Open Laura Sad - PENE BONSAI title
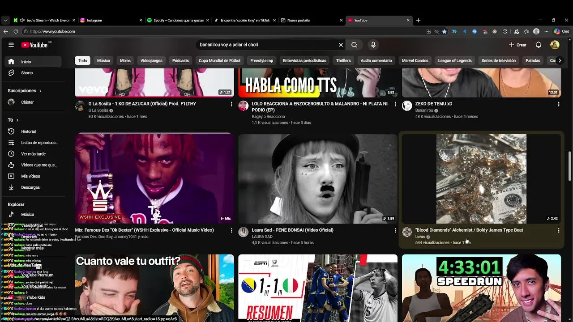 tap(292, 230)
